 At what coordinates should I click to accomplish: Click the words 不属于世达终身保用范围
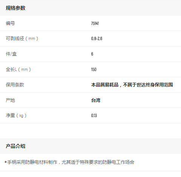[148, 85]
